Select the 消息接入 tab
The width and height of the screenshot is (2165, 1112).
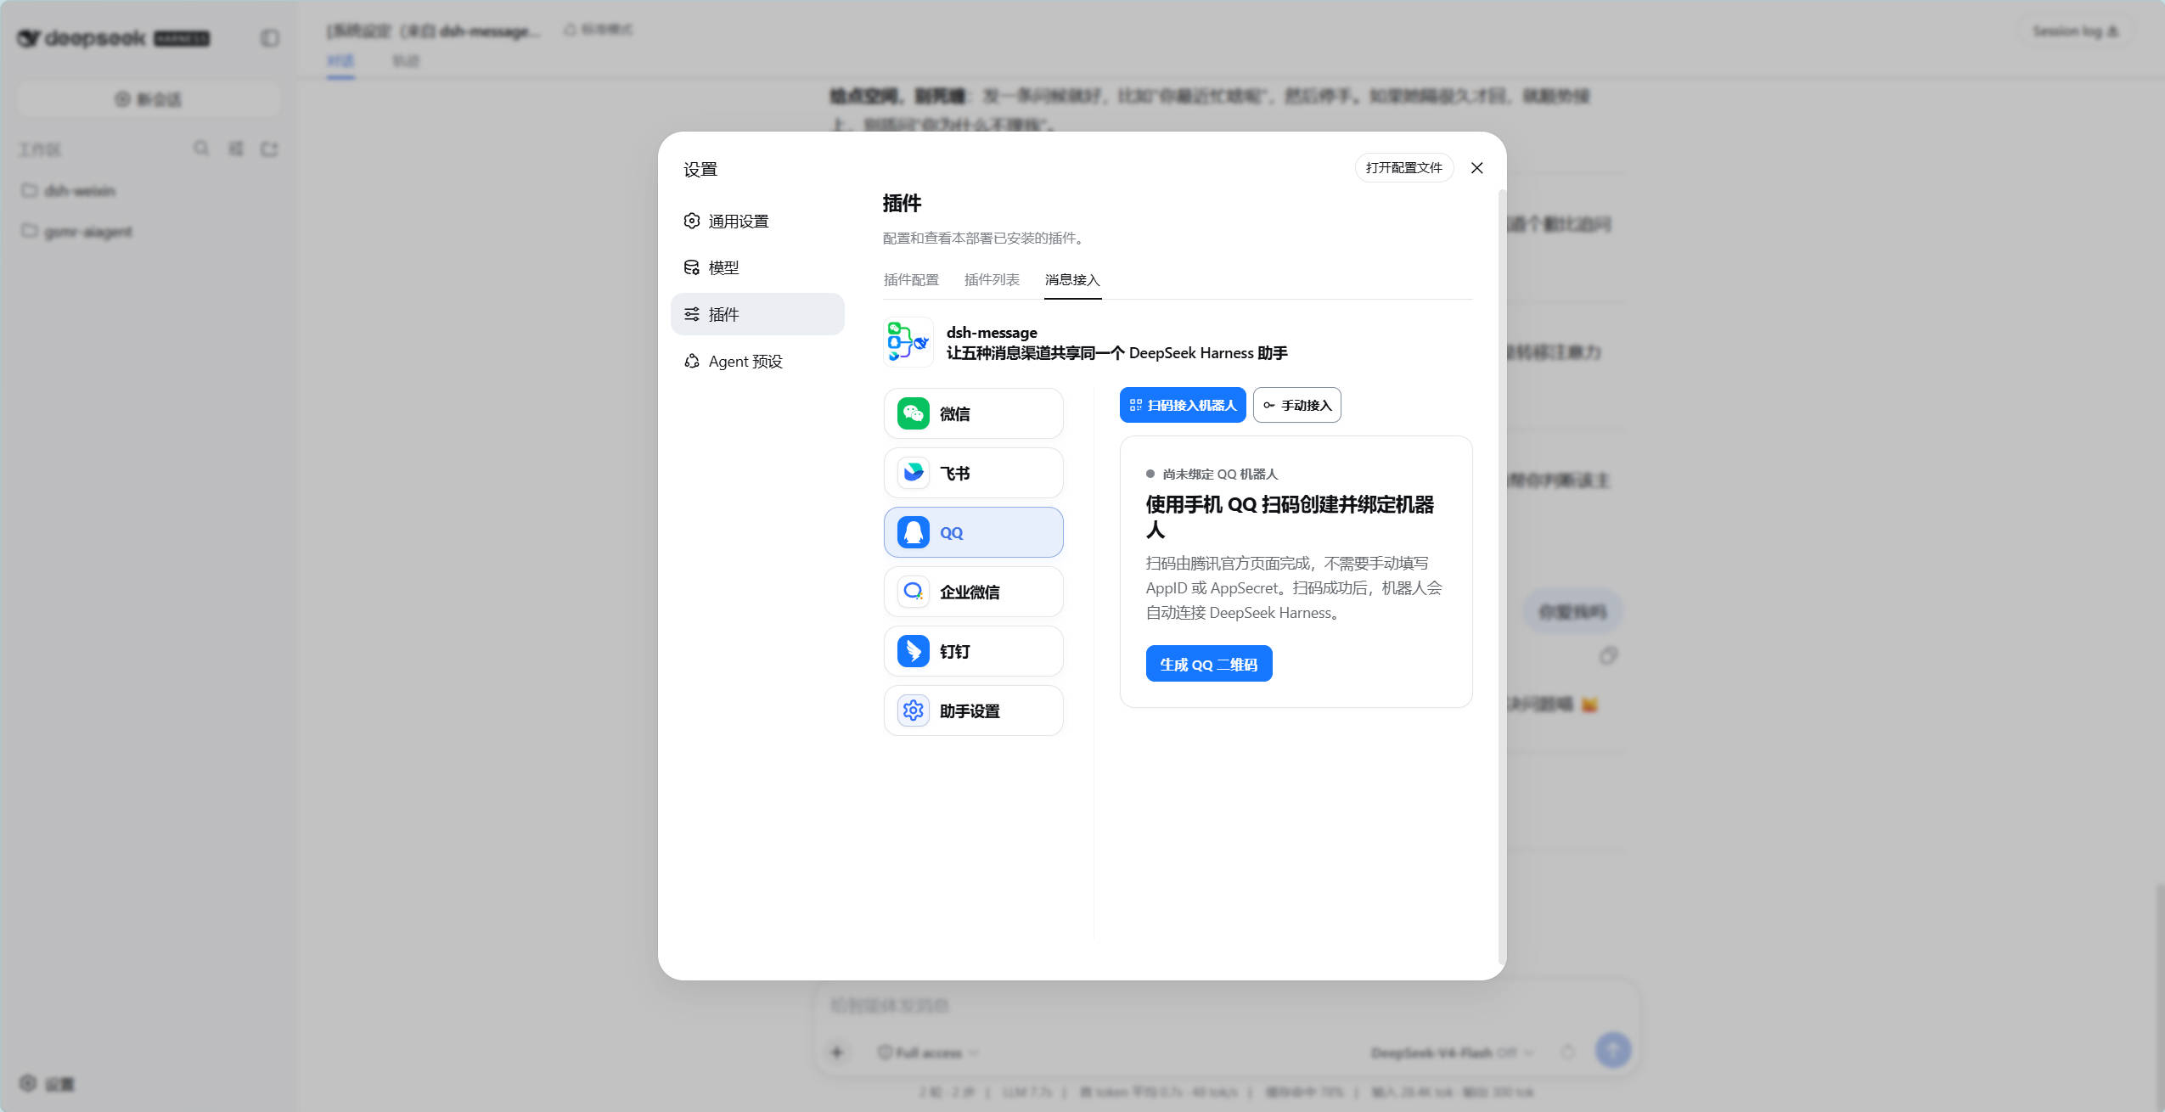tap(1072, 279)
